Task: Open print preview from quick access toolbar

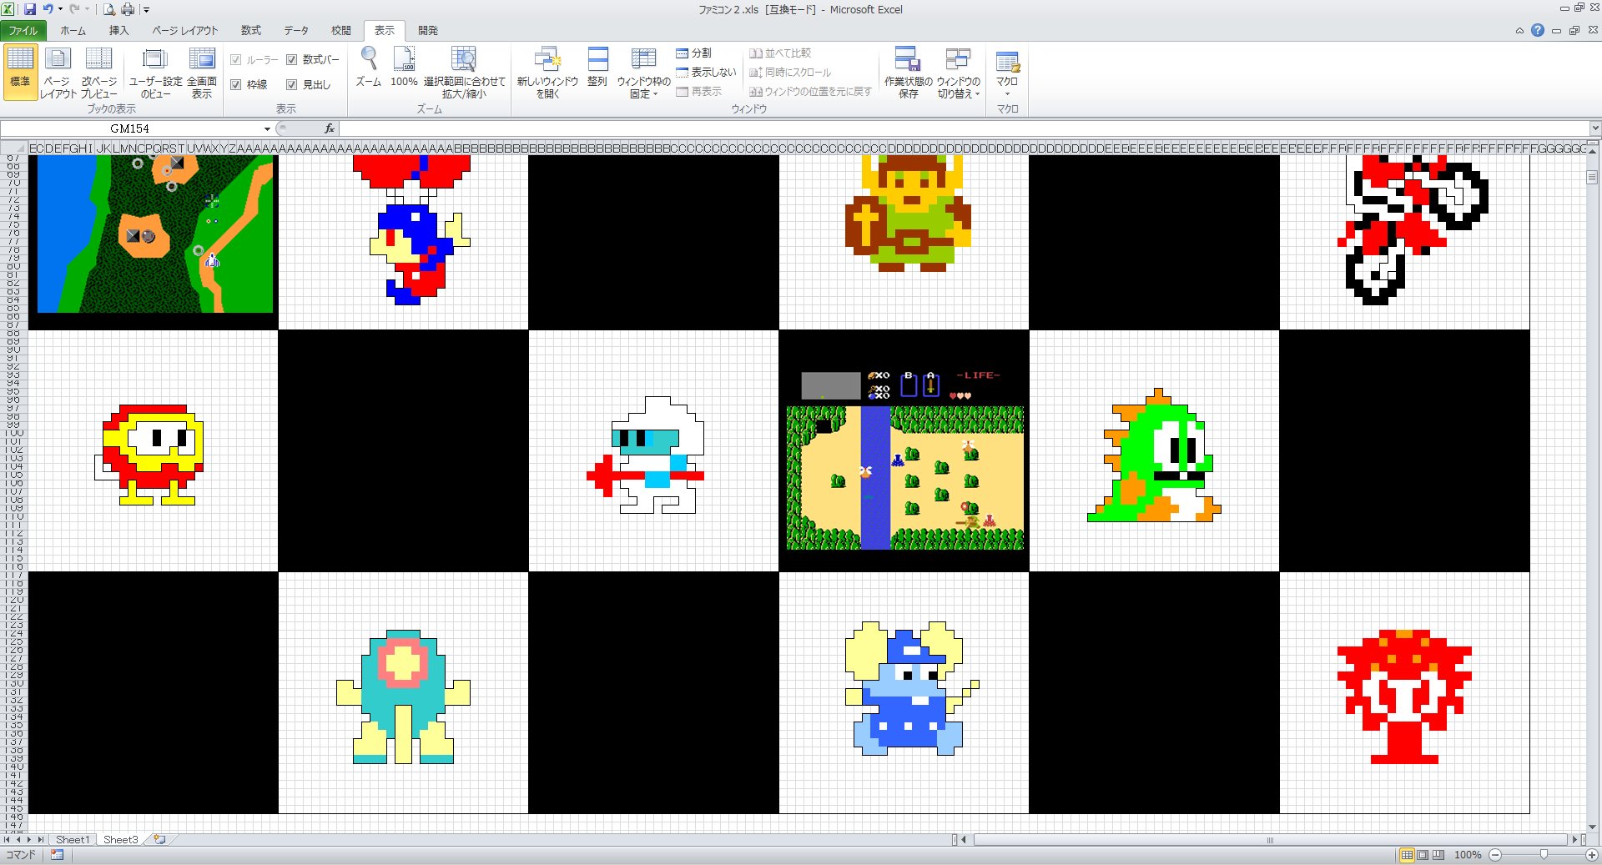Action: [x=108, y=9]
